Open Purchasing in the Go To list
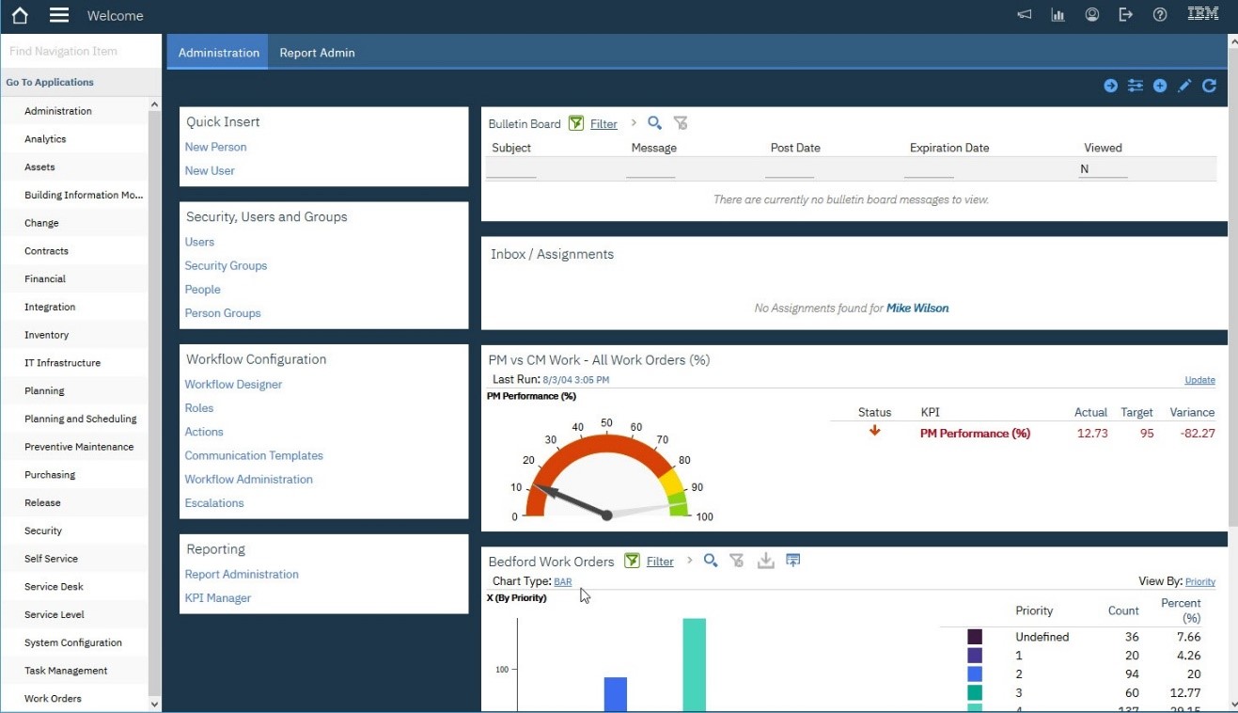This screenshot has width=1238, height=713. [50, 475]
